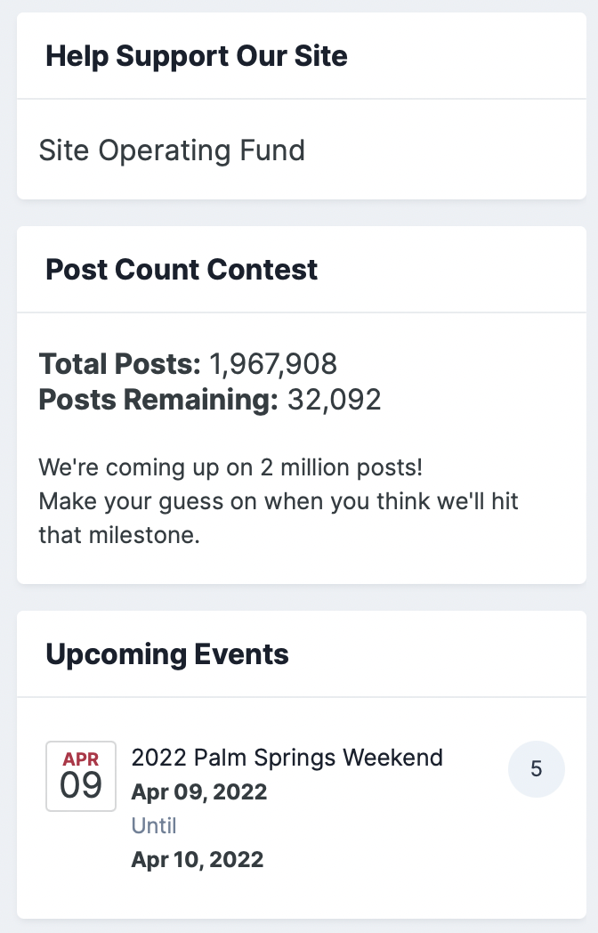Click gap between Help Support and Post Count cards
This screenshot has width=598, height=933.
coord(299,213)
